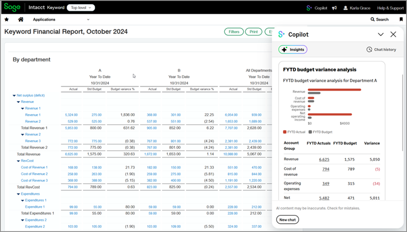Viewport: 407px width, 232px height.
Task: Expand the Applications menu dropdown
Action: click(x=61, y=19)
